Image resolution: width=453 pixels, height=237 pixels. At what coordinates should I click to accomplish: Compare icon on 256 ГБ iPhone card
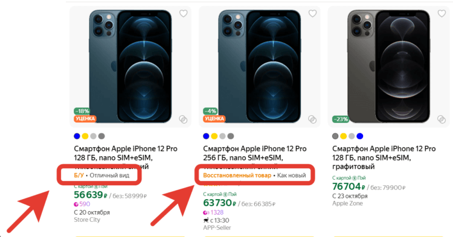pyautogui.click(x=312, y=119)
